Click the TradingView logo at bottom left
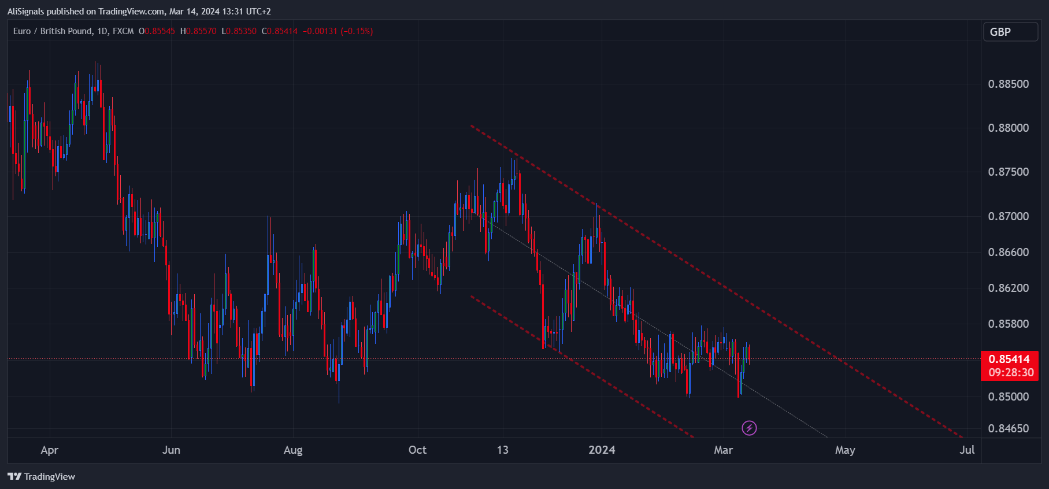The height and width of the screenshot is (489, 1049). coord(41,476)
